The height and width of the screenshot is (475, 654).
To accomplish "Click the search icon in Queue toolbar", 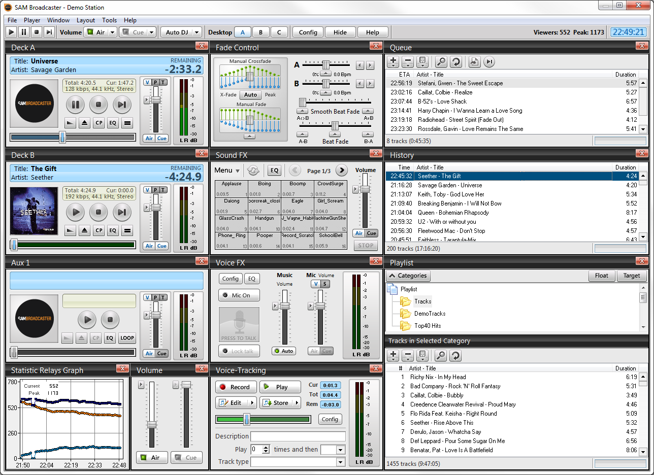I will coord(441,62).
